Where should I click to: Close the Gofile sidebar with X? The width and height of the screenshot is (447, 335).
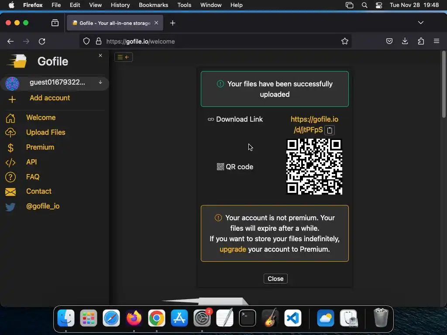100,55
